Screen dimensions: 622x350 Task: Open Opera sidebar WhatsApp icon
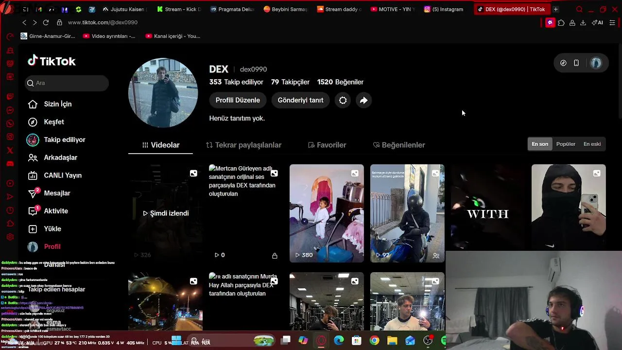click(x=10, y=123)
